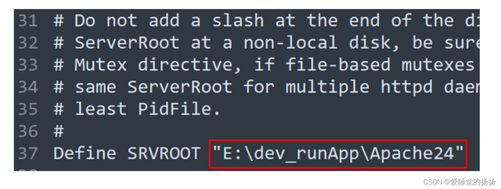
Task: Click the Define keyword on line 37
Action: 85,153
